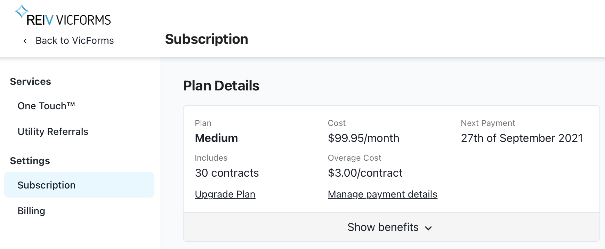Go back to VicForms
The height and width of the screenshot is (249, 605).
pos(74,41)
